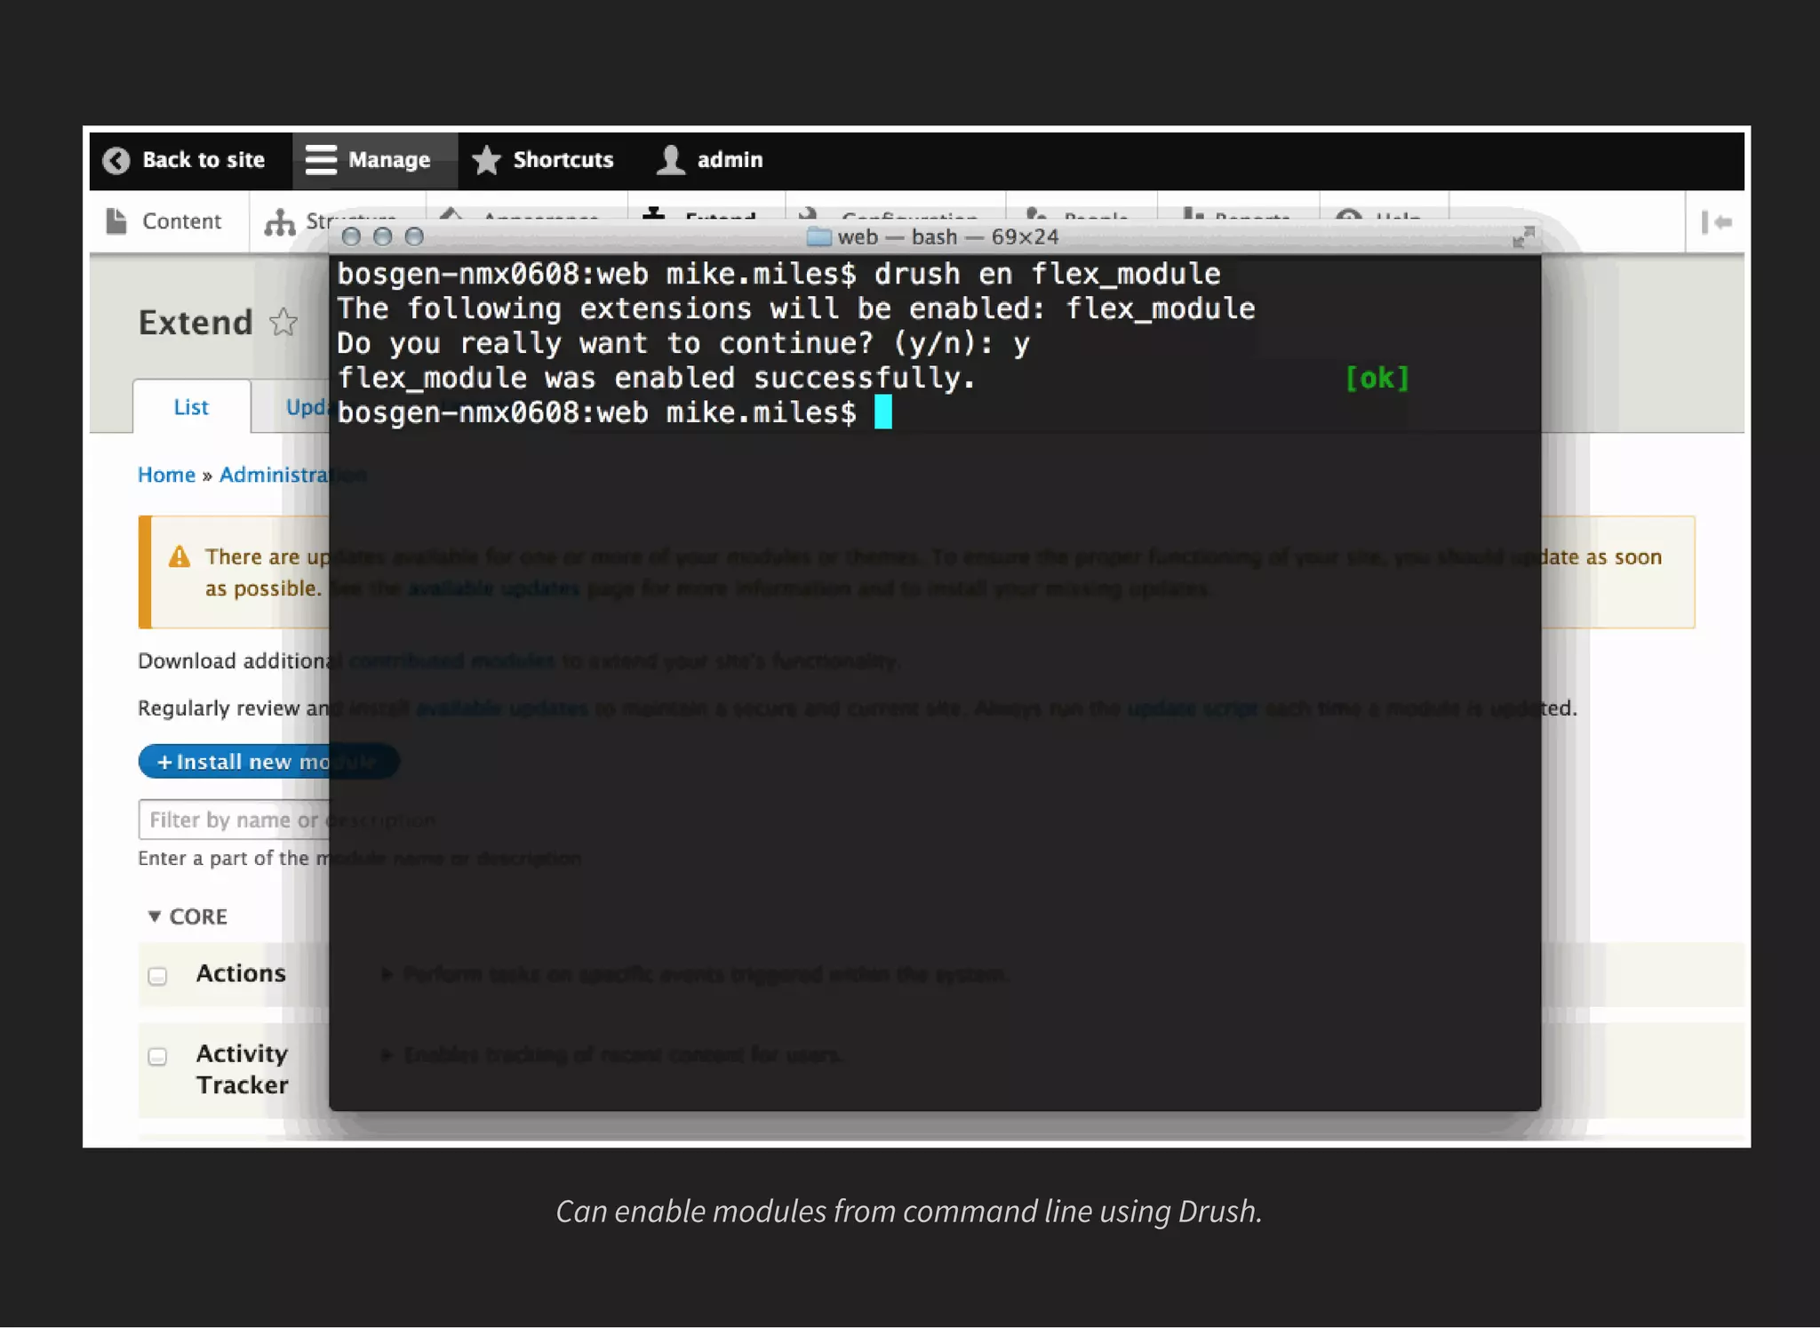Follow the Administration breadcrumb link
The height and width of the screenshot is (1328, 1820).
(x=292, y=475)
